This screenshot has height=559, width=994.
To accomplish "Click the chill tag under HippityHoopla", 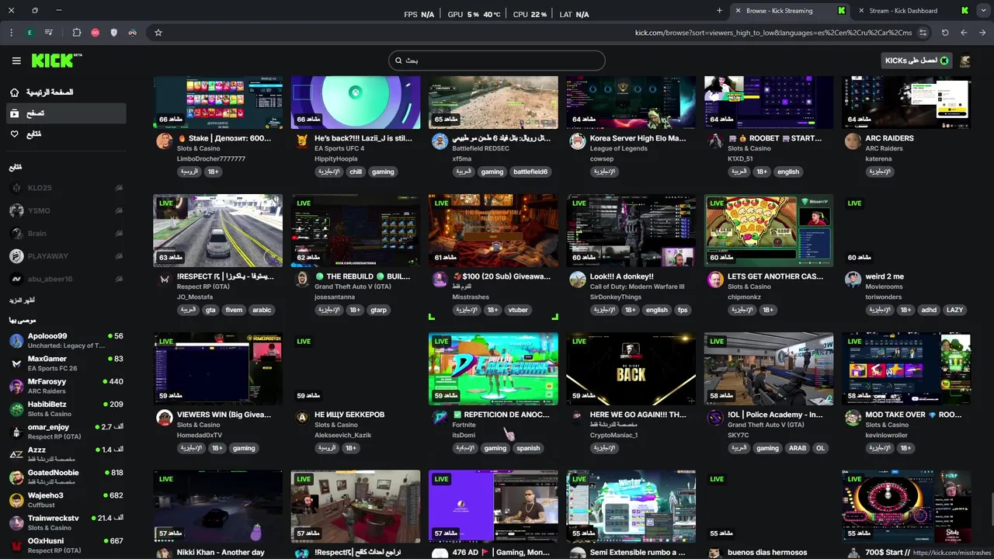I will pos(356,172).
